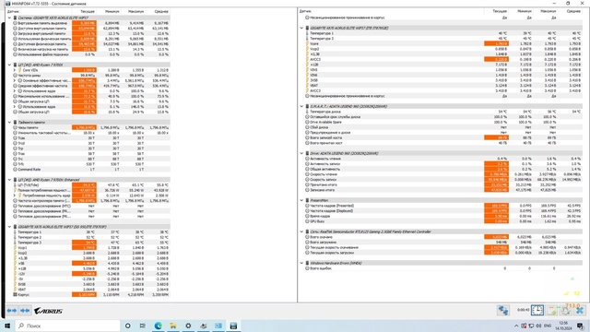The width and height of the screenshot is (590, 332).
Task: Click the blue X close-sensors icon in the bottom toolbar
Action: pos(580,311)
